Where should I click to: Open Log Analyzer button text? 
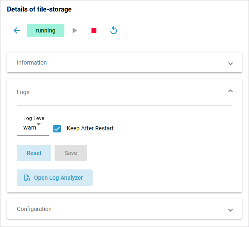point(58,178)
